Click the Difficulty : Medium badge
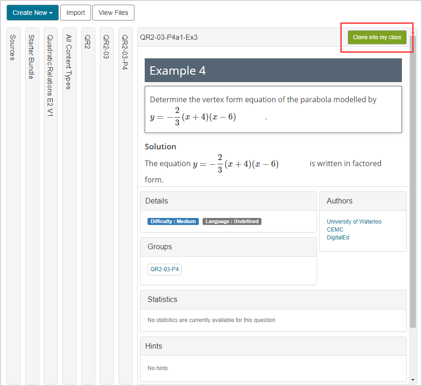Viewport: 422px width, 386px height. [x=173, y=222]
